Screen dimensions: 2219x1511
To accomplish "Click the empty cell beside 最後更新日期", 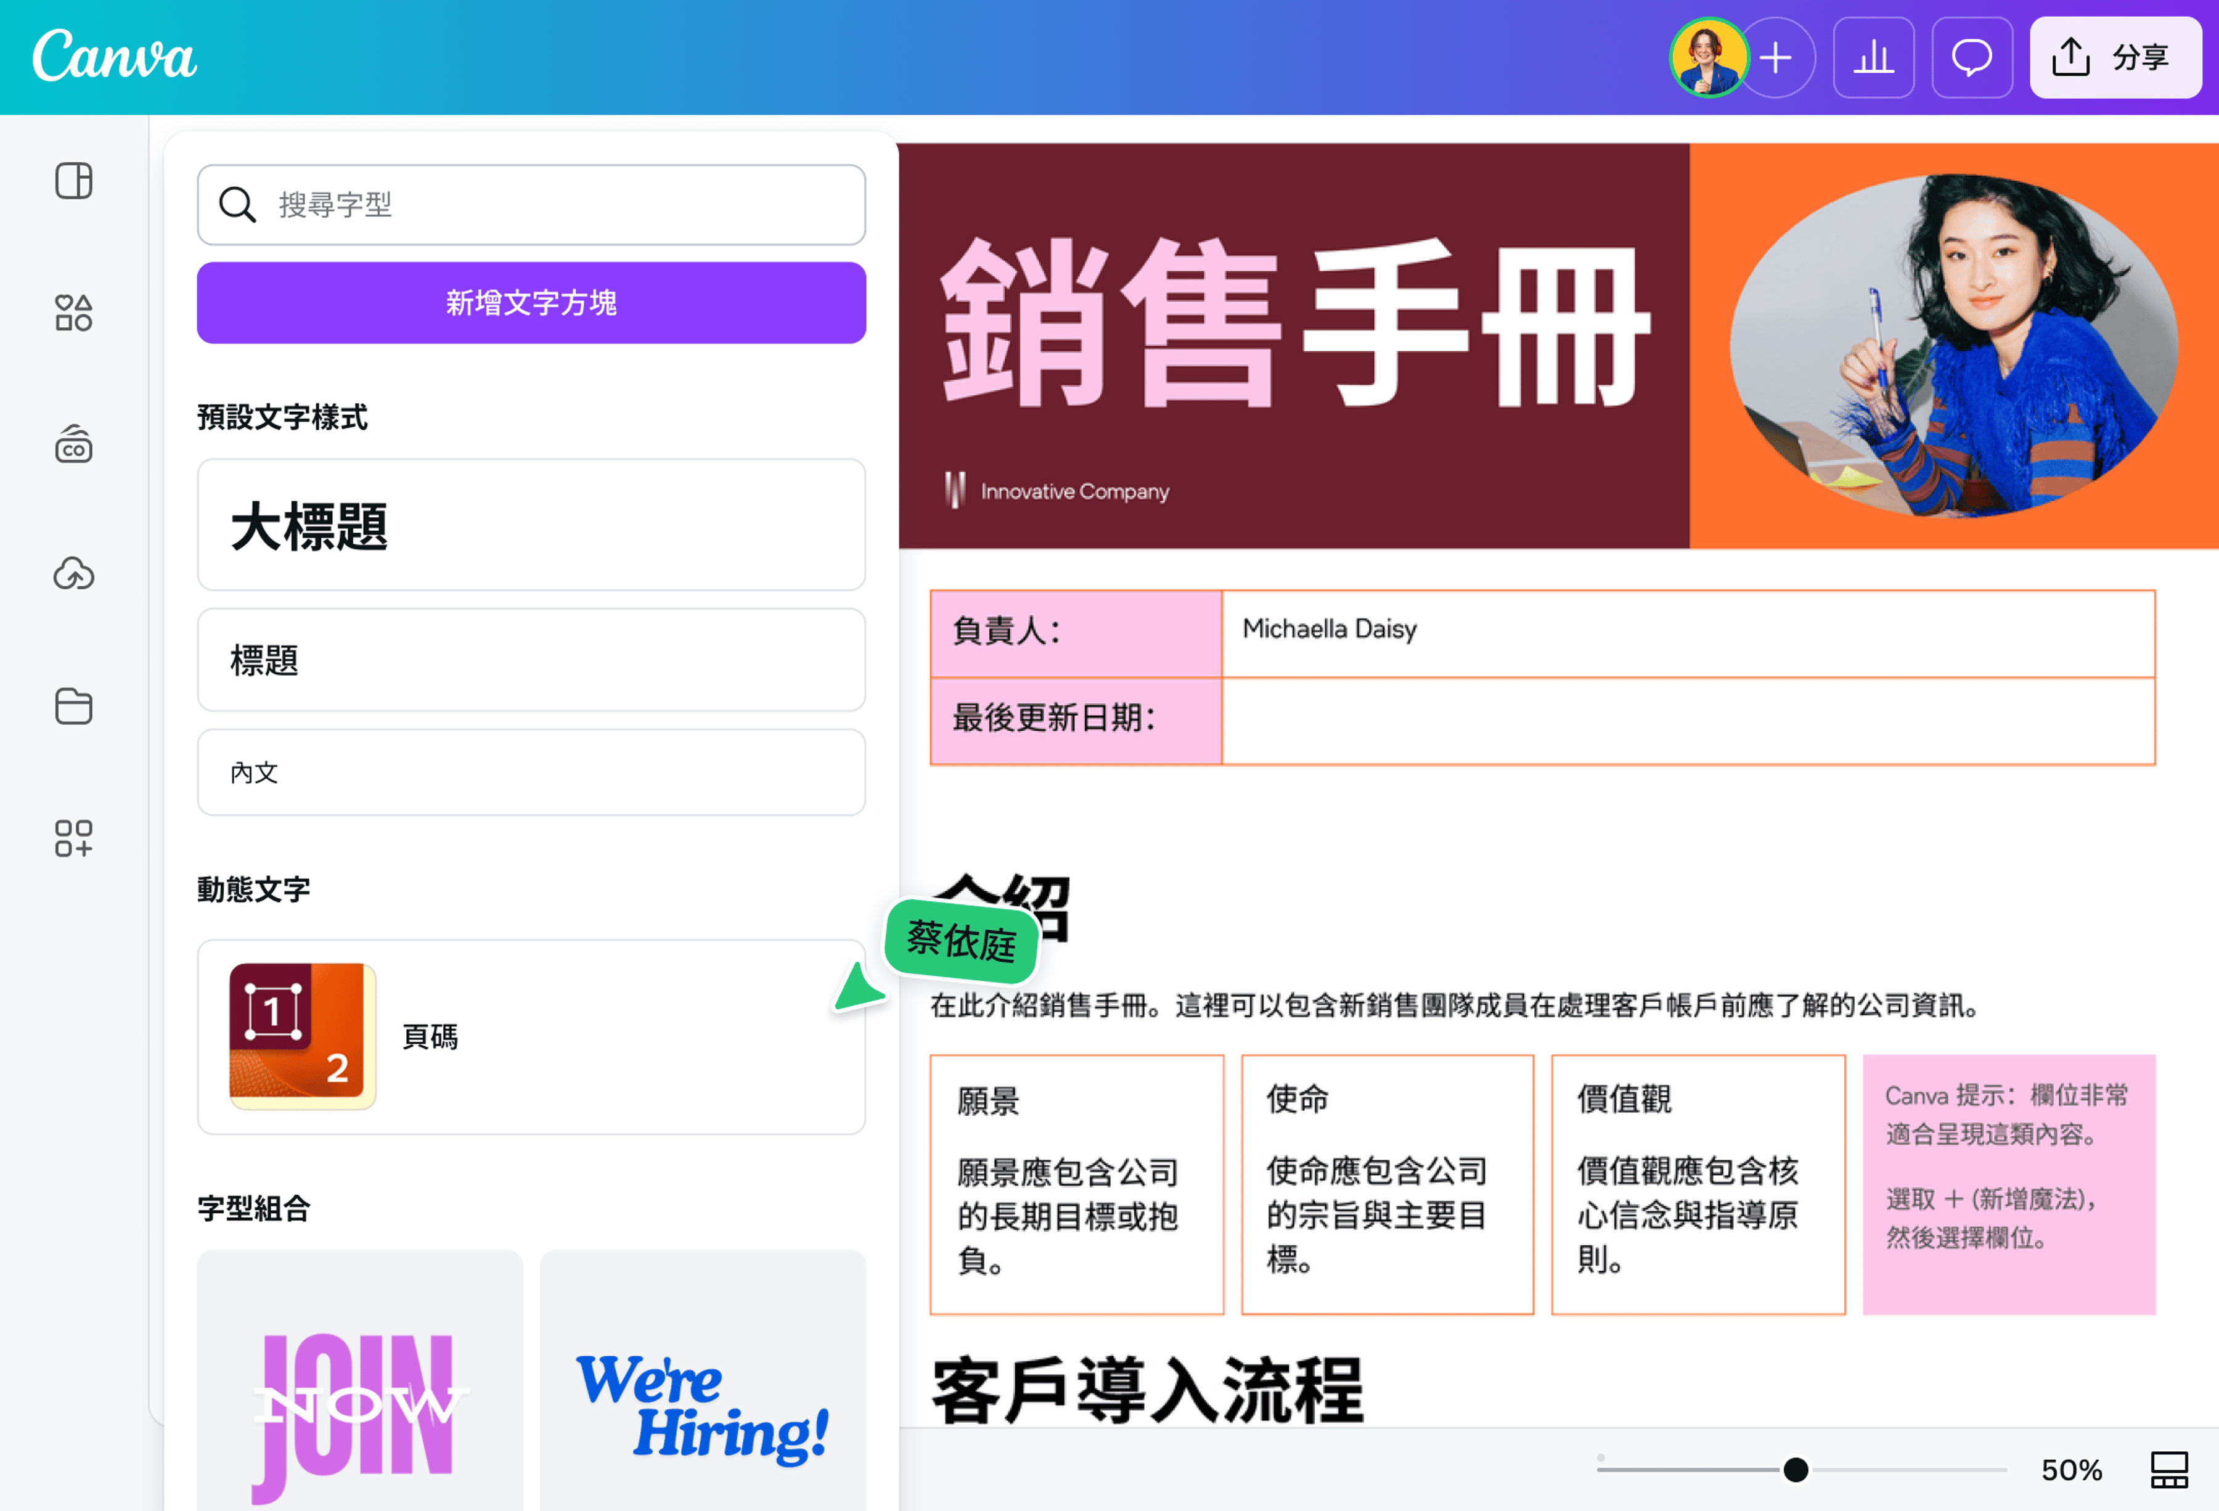I will coord(1688,721).
